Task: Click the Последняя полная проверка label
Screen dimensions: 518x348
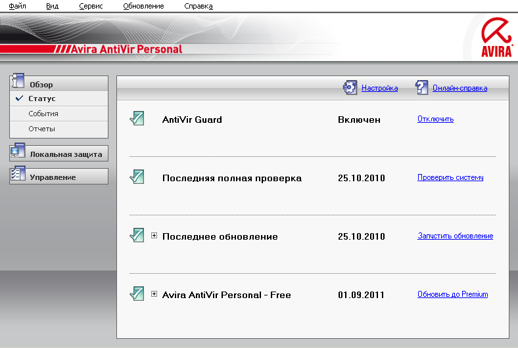Action: (232, 178)
